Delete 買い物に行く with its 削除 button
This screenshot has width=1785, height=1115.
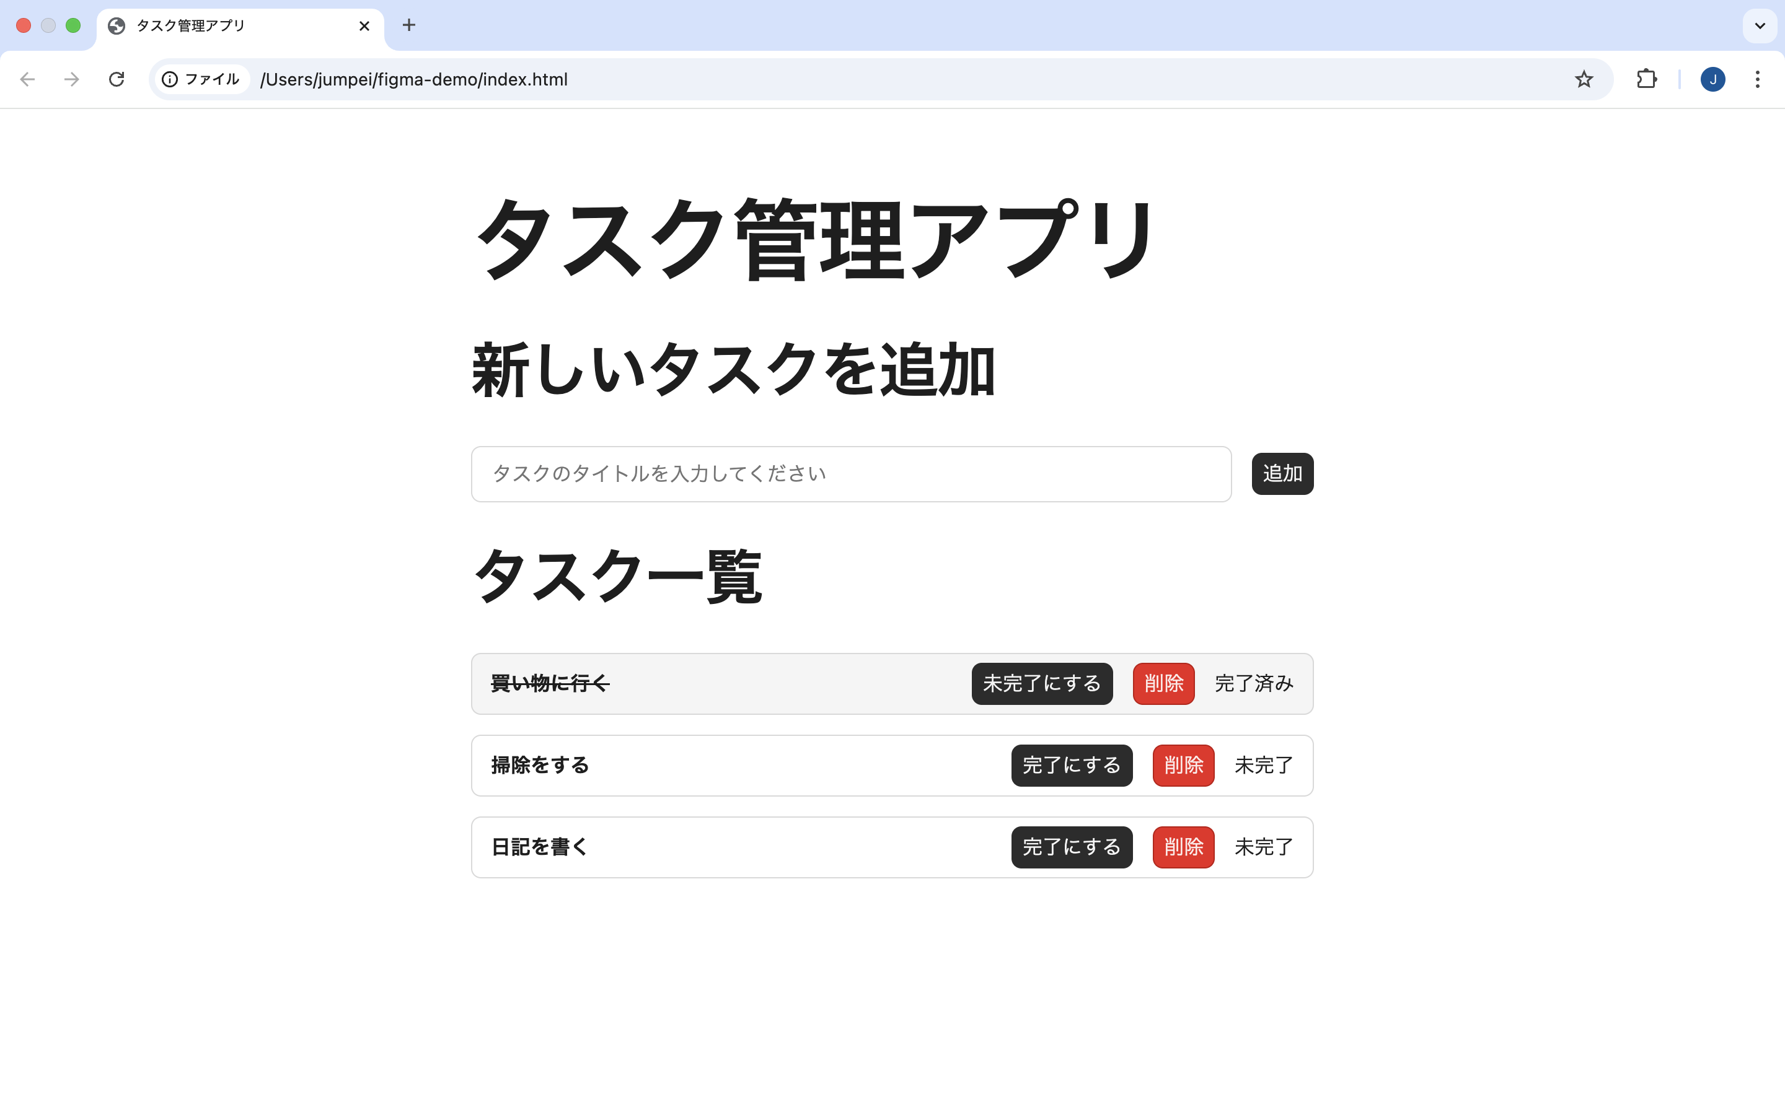click(1163, 684)
